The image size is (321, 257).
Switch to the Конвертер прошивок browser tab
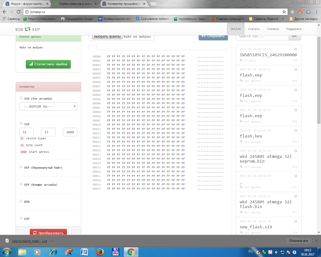(124, 4)
